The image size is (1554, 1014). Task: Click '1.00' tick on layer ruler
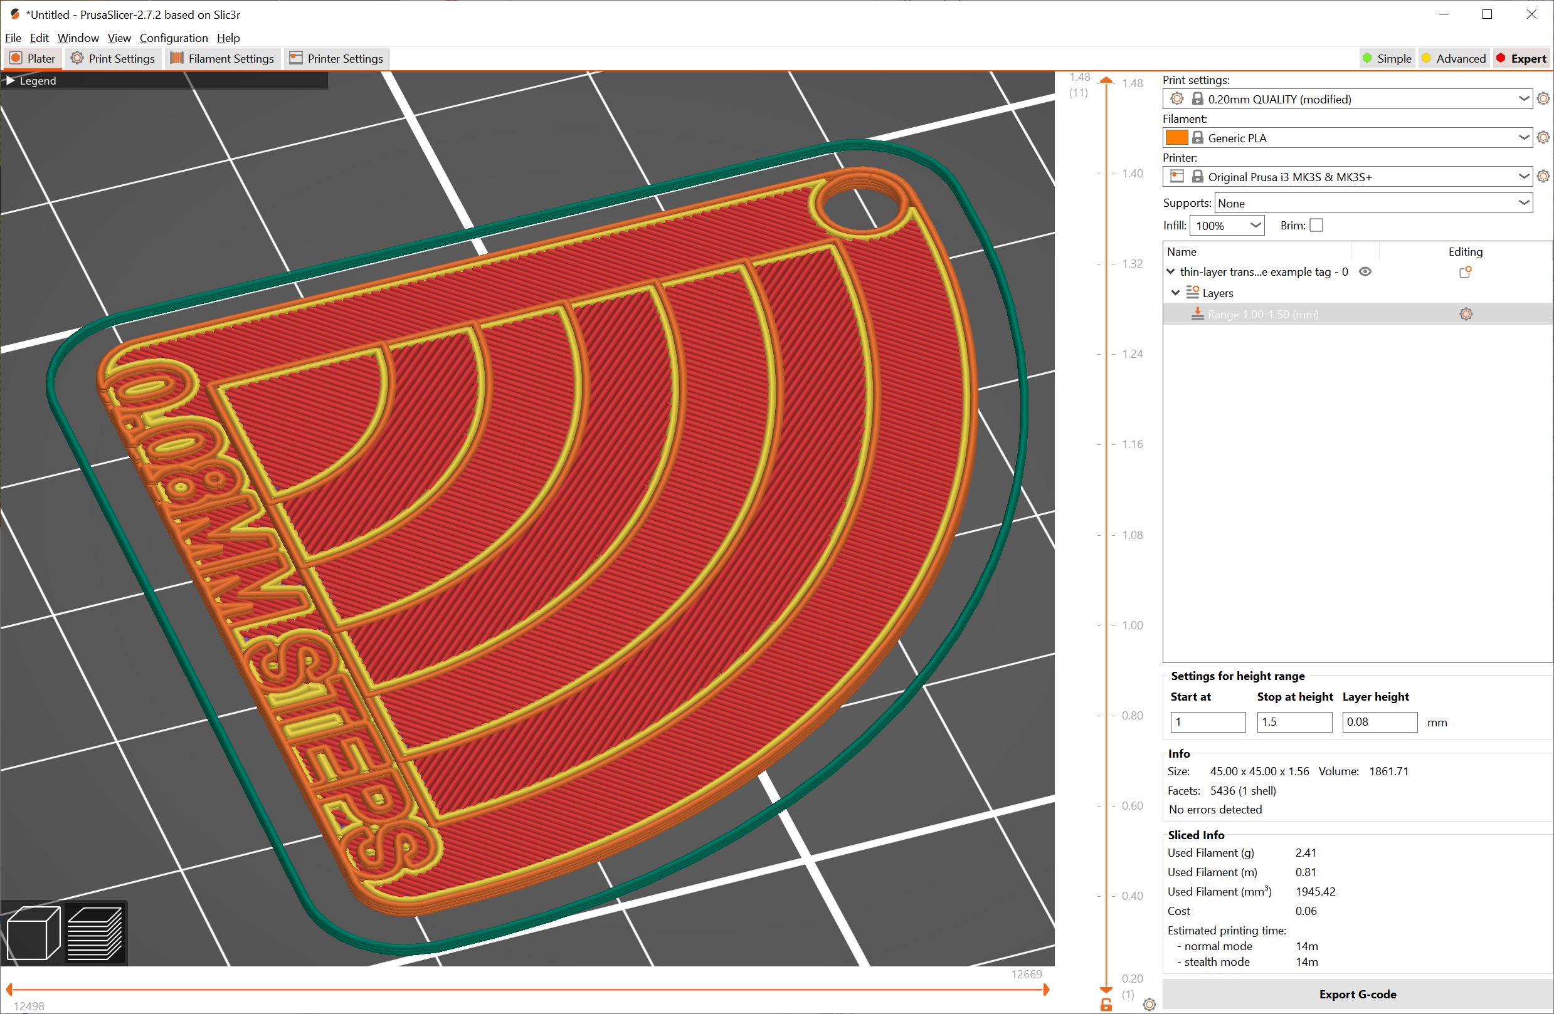click(1132, 625)
